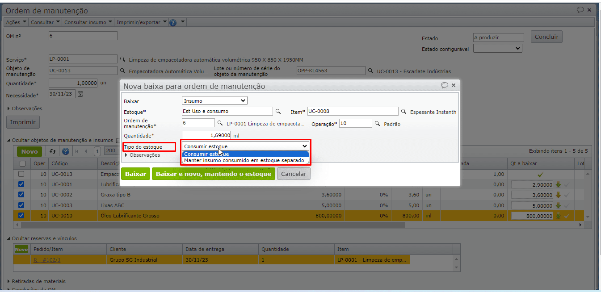
Task: Click the Estoque field with Est Uso e consumo
Action: click(227, 111)
